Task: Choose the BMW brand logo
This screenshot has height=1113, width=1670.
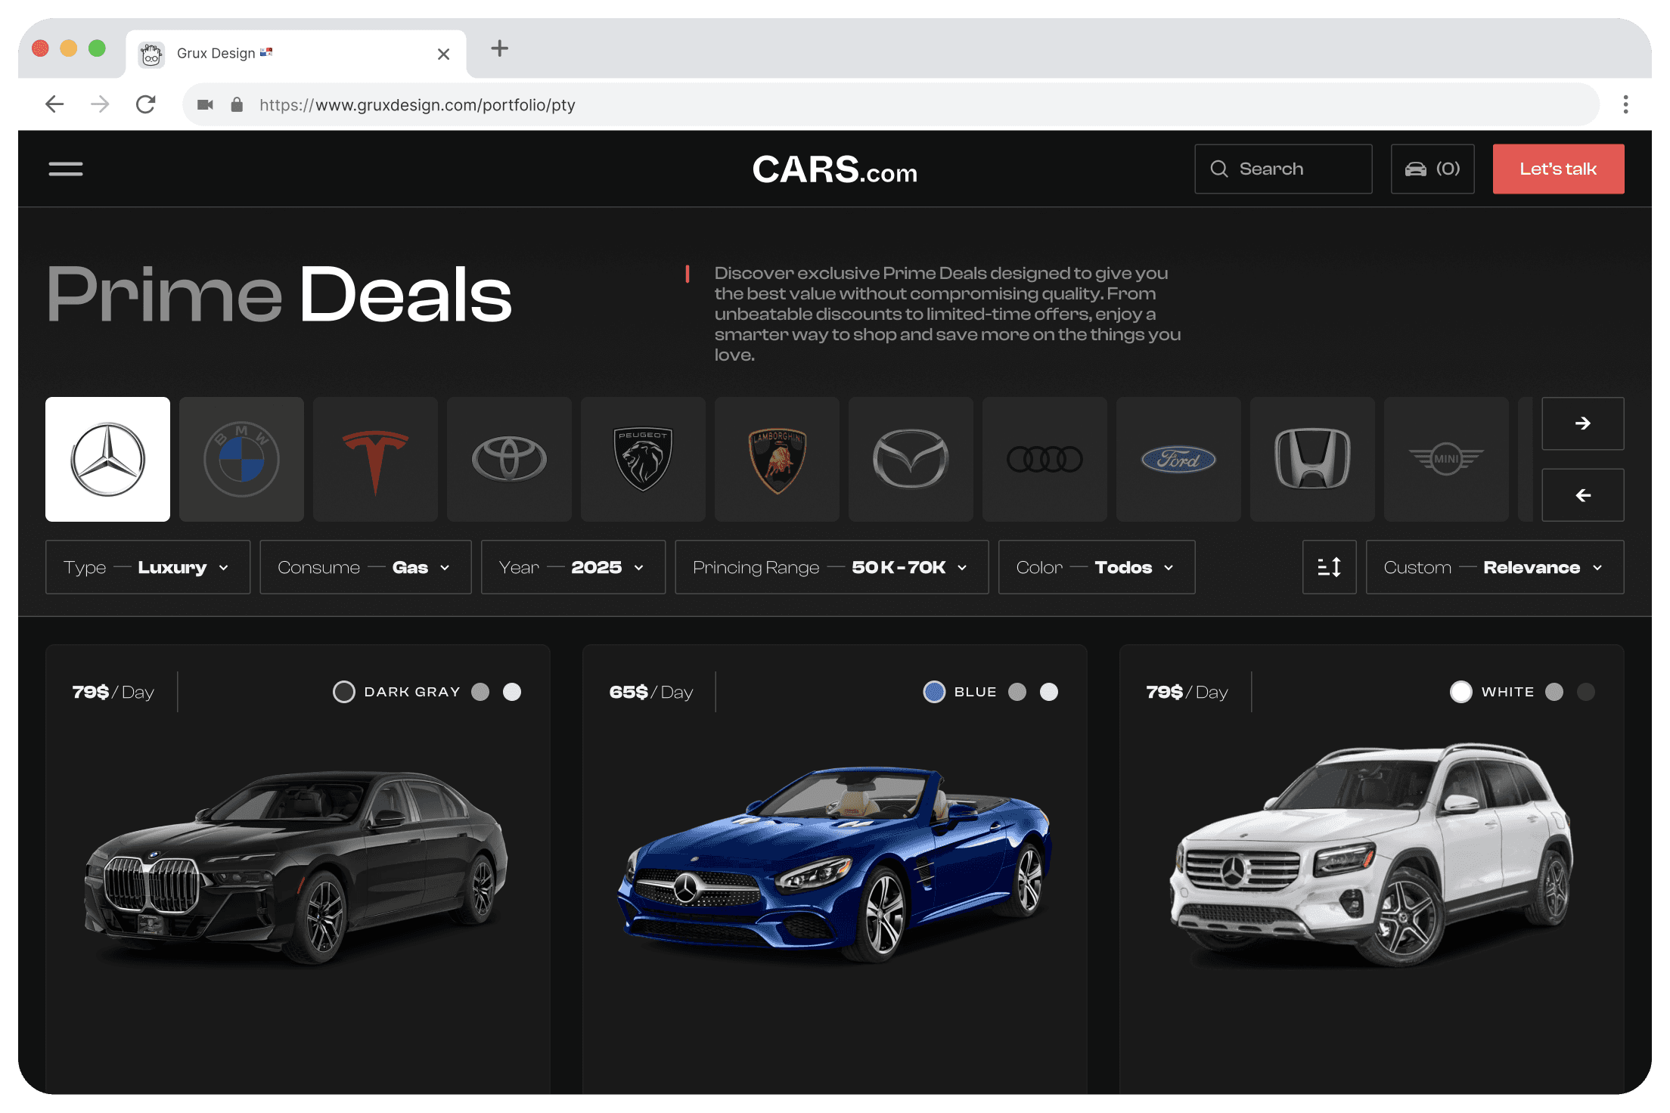Action: coord(241,459)
